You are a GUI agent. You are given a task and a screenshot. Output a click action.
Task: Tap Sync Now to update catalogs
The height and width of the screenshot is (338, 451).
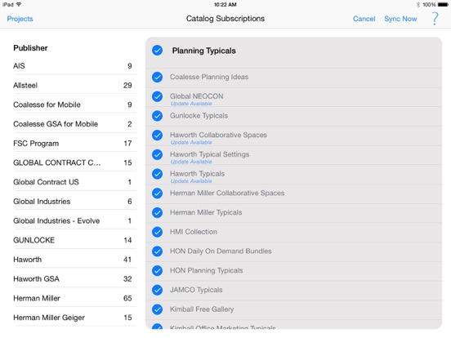[x=400, y=19]
